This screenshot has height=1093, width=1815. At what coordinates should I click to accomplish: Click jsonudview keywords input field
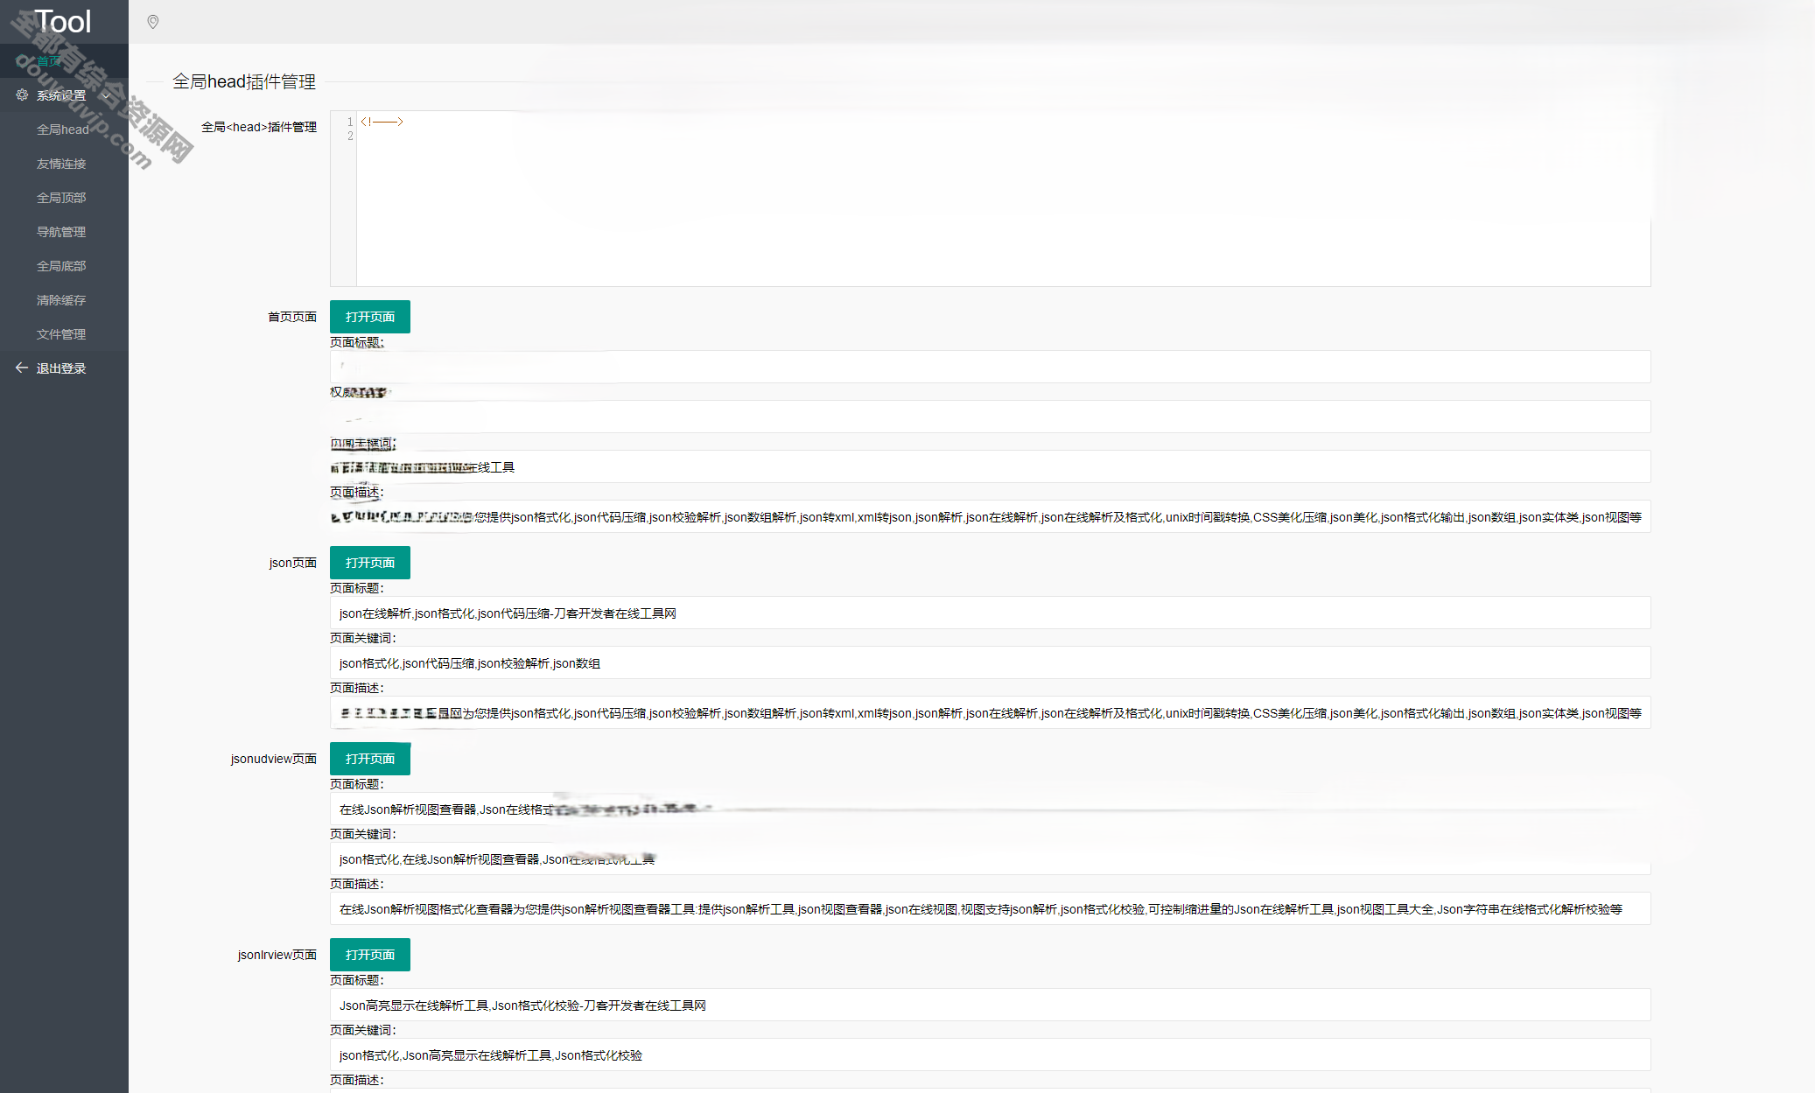click(x=991, y=858)
